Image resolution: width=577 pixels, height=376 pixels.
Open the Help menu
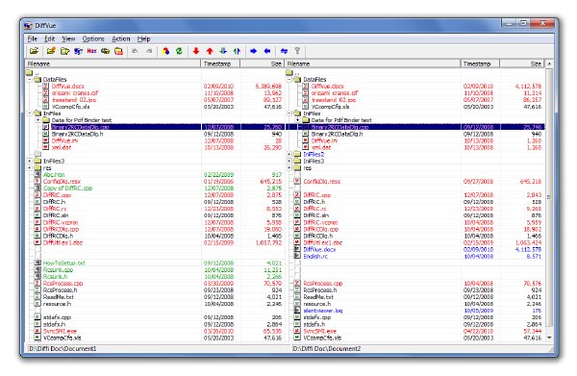click(143, 38)
